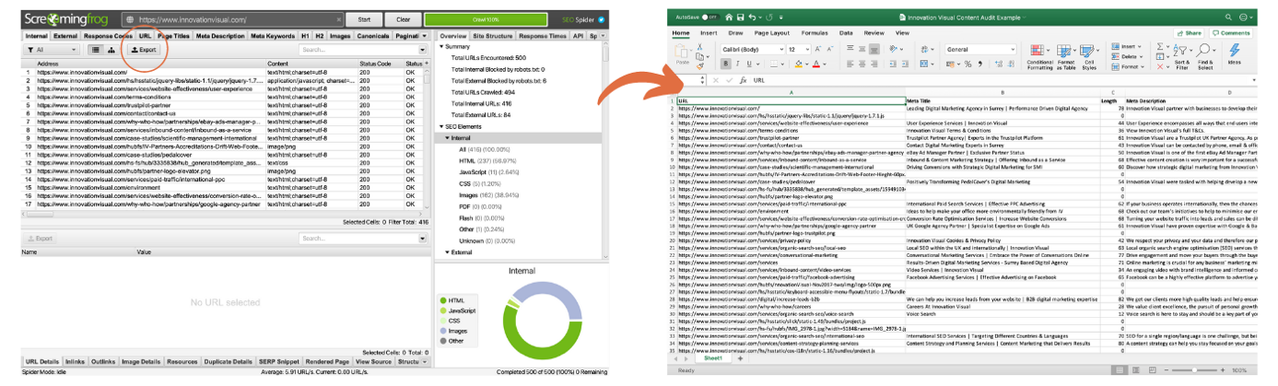The width and height of the screenshot is (1278, 386).
Task: Select the list view icon in Screaming Frog
Action: pos(95,50)
